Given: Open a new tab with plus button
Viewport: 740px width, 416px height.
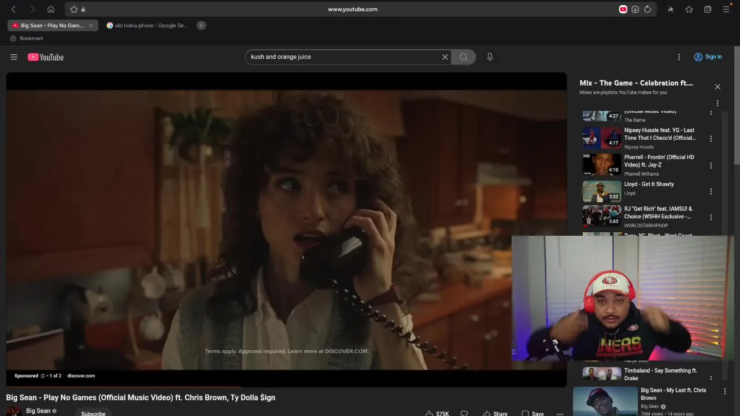Looking at the screenshot, I should coord(201,25).
